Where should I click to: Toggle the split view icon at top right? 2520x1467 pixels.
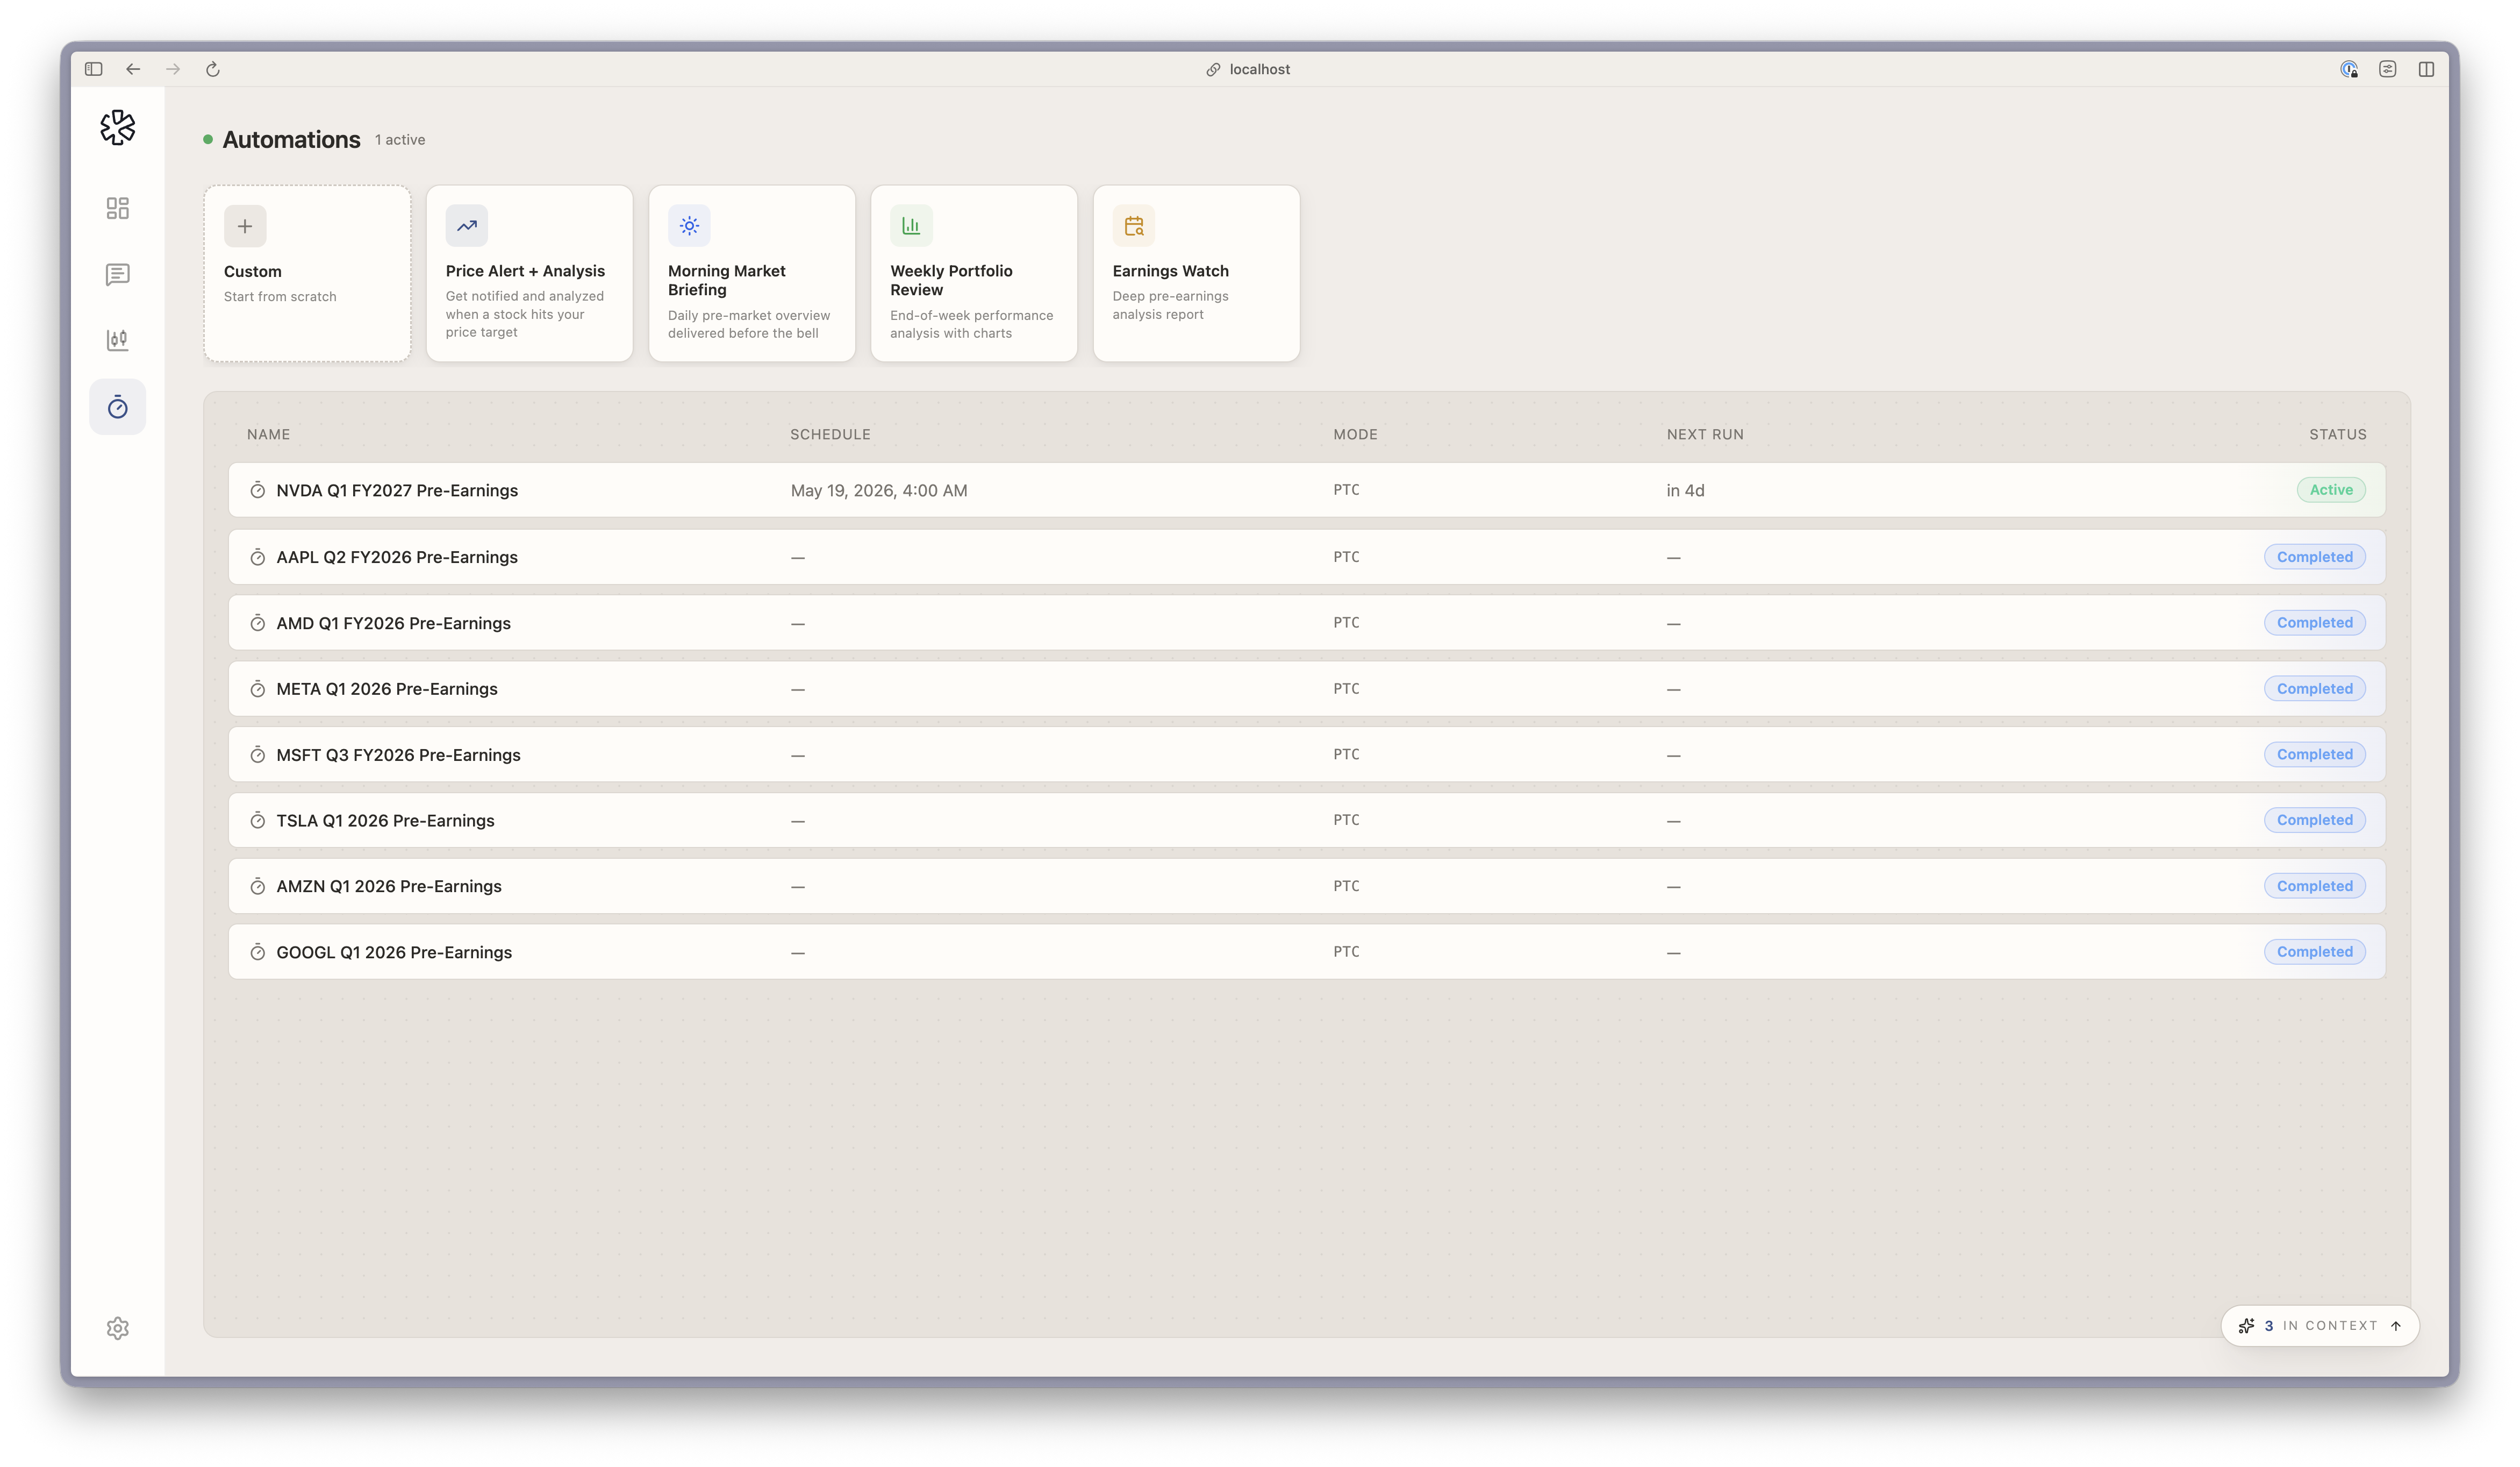[2427, 69]
